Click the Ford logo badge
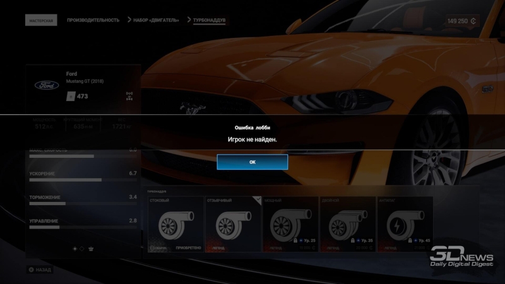 coord(46,85)
